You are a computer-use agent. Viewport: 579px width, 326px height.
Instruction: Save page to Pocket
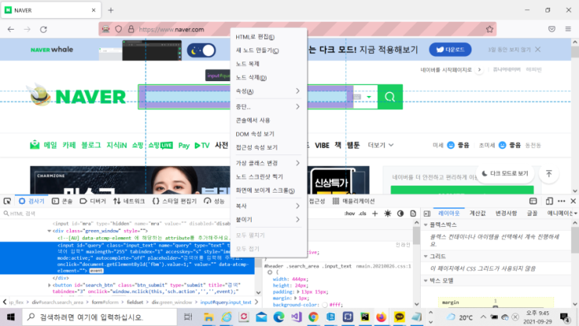pos(552,29)
